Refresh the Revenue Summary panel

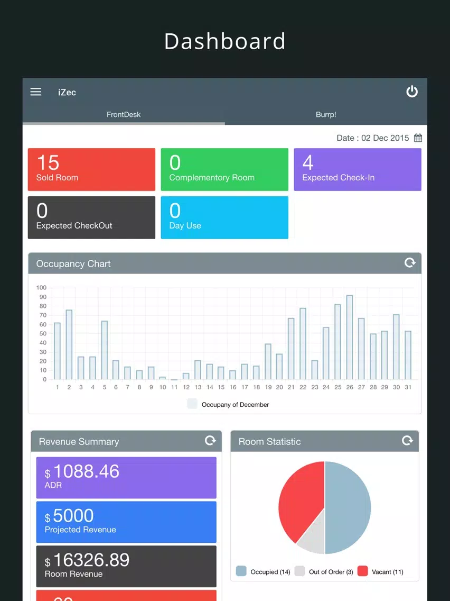coord(210,440)
